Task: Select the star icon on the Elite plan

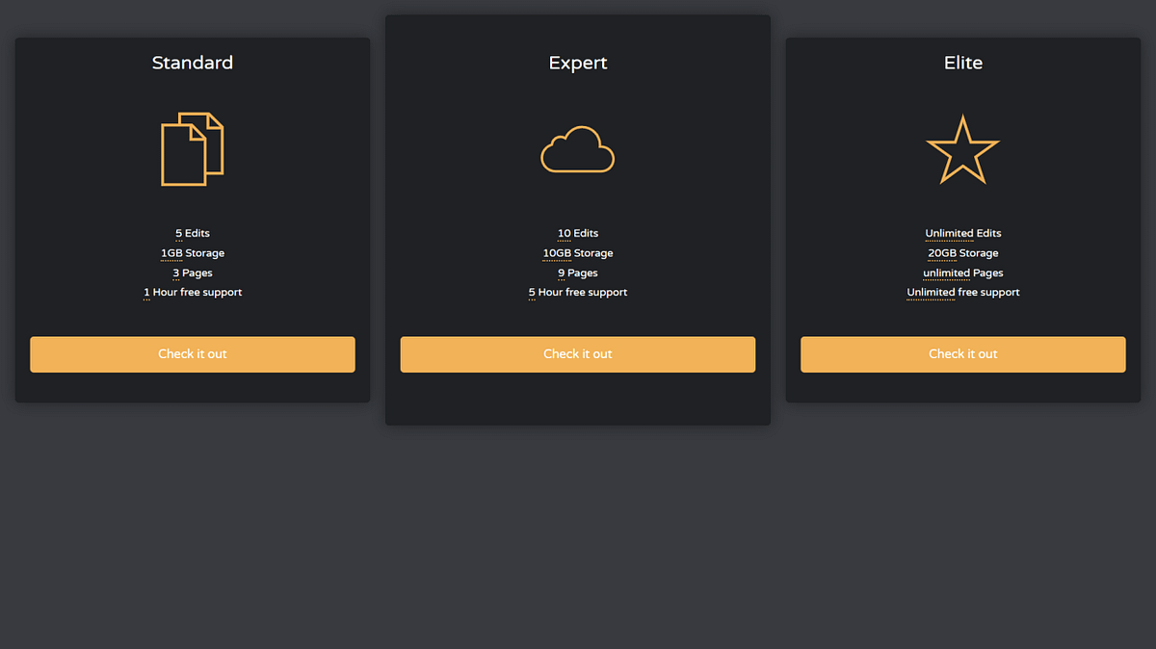Action: tap(962, 149)
